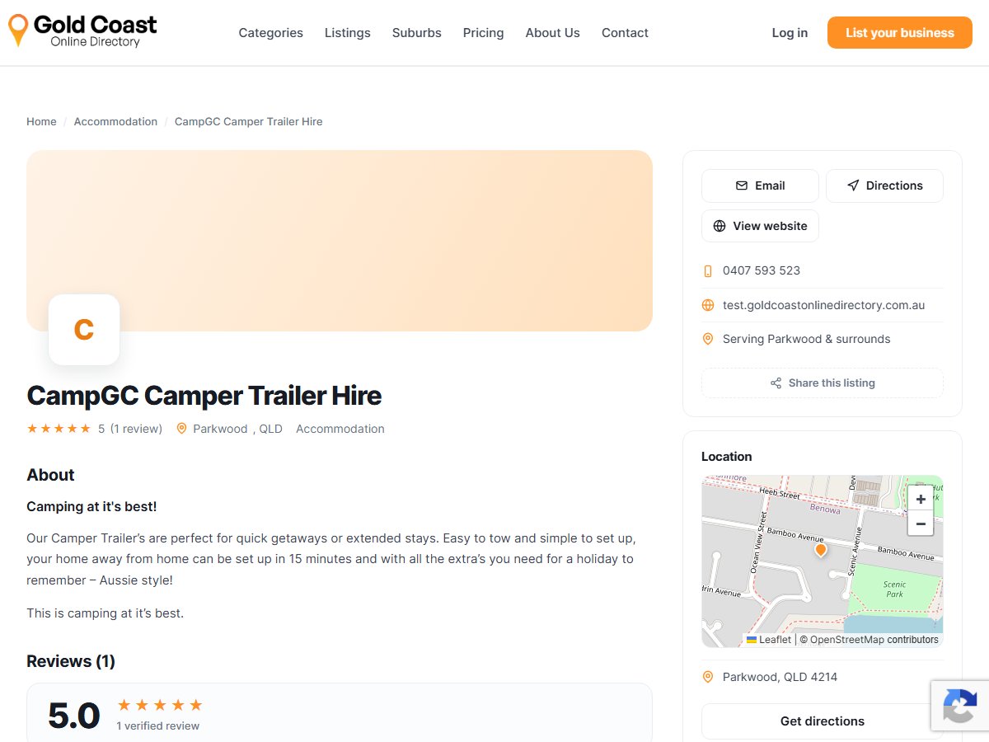Open the Listings nav link

coord(348,33)
